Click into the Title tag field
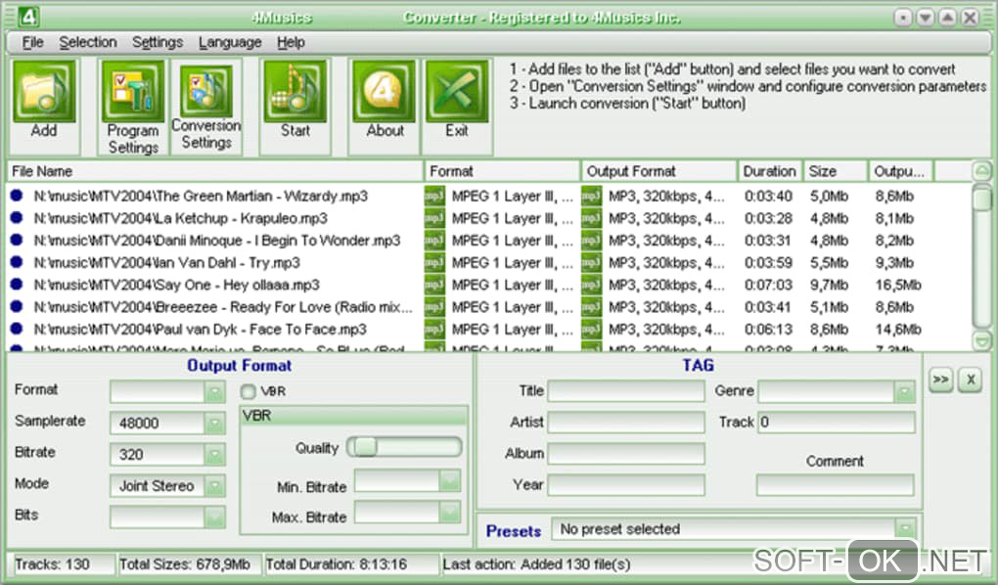Viewport: 998px width, 585px height. pos(626,391)
